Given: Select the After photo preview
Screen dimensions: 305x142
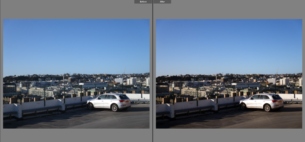Looking at the screenshot, I should click(229, 74).
